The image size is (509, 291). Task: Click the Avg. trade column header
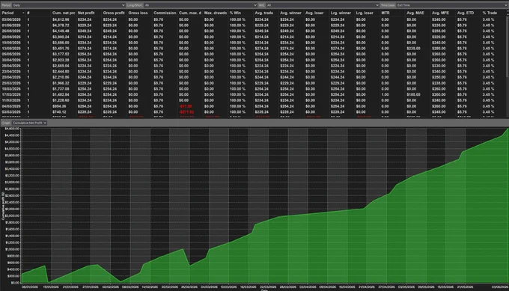click(x=266, y=13)
